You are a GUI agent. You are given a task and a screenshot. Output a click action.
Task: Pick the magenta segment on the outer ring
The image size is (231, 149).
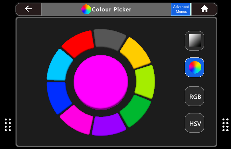(x=78, y=119)
